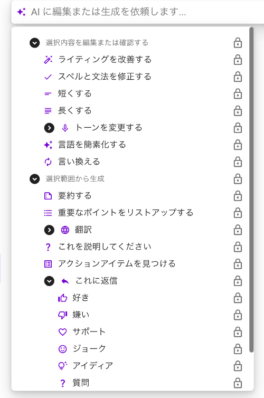
Task: Collapse the 選択内容を編集または確認する section
Action: 34,43
